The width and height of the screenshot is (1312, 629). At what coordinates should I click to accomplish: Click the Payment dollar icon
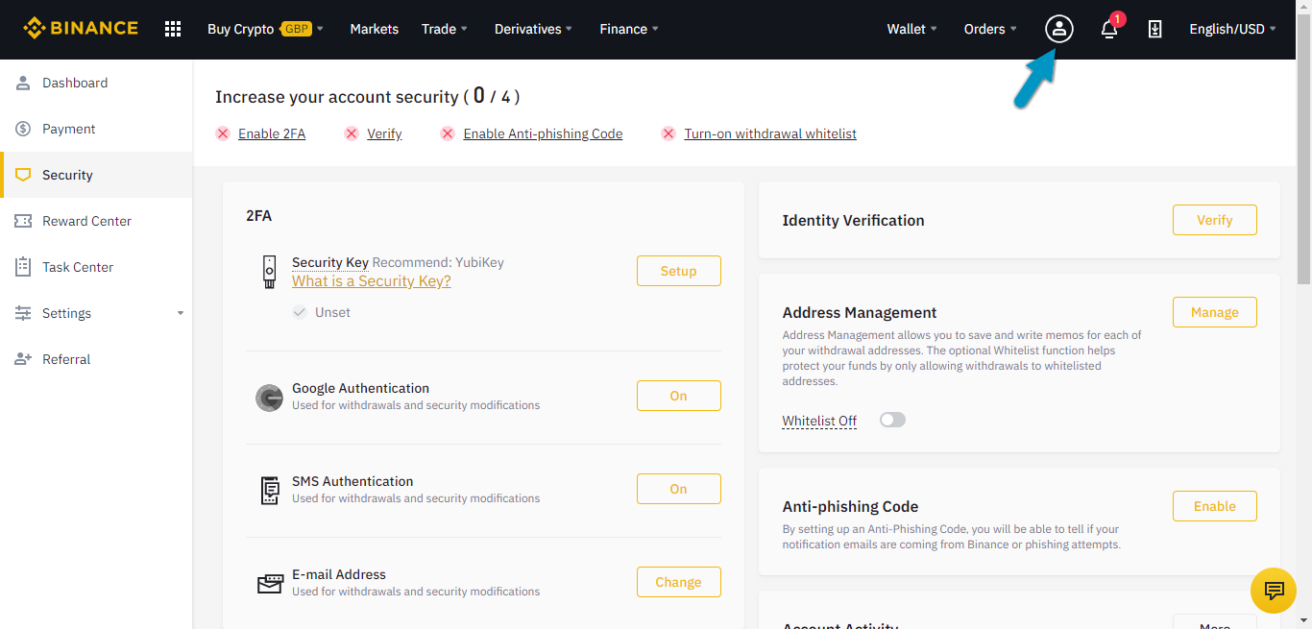[23, 129]
